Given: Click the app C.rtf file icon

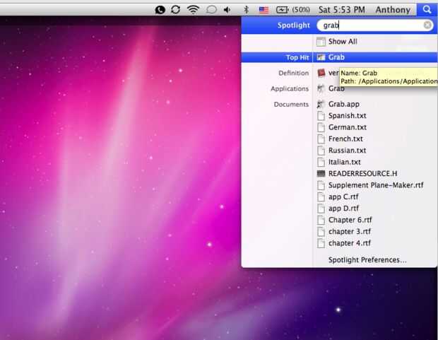Looking at the screenshot, I should pos(321,197).
